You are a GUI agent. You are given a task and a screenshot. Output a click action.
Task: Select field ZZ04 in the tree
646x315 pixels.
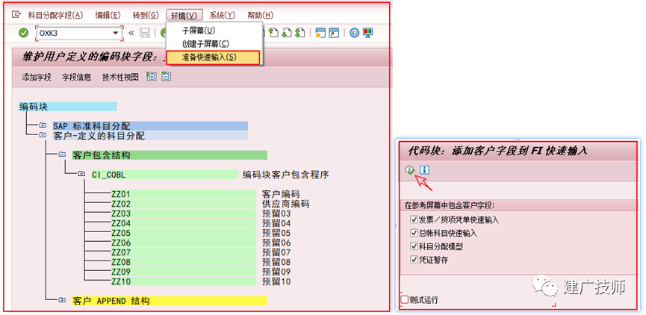click(183, 223)
